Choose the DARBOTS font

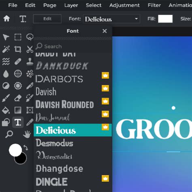[73, 79]
